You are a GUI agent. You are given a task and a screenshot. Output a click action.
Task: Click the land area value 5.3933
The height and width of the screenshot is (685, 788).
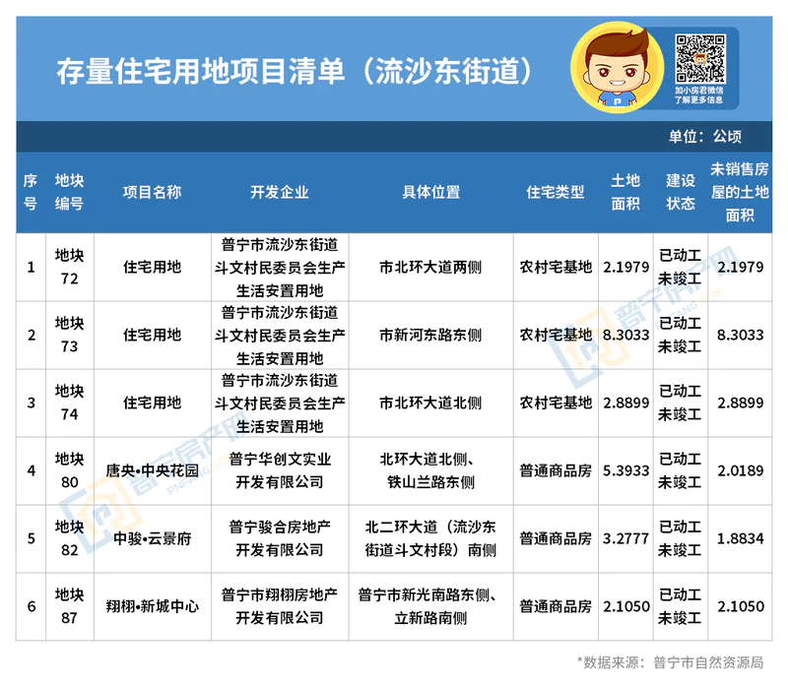pyautogui.click(x=624, y=470)
